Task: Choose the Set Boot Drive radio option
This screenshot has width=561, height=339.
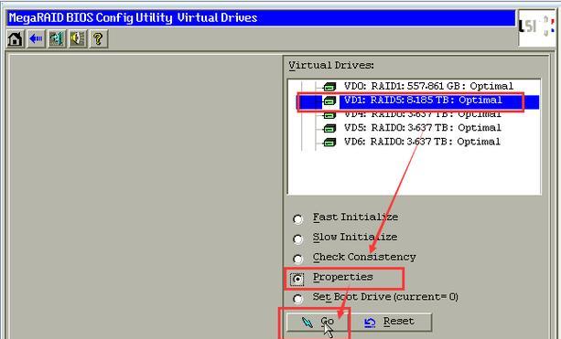Action: click(297, 299)
